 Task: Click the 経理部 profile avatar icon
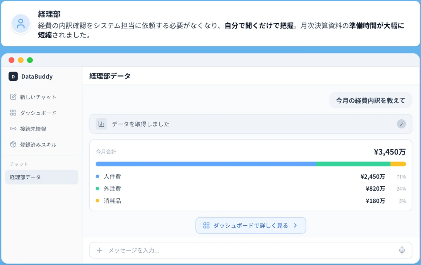(x=21, y=24)
